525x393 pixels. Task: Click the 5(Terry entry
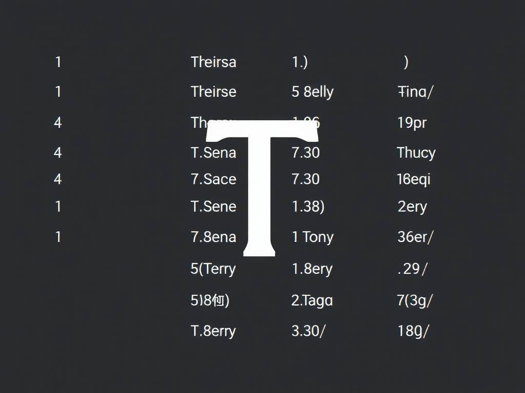coord(213,269)
